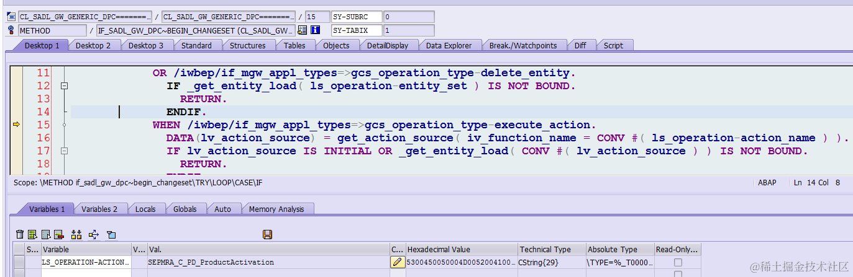Click the red delete-row icon in variables toolbar
This screenshot has height=277, width=853.
coord(59,234)
